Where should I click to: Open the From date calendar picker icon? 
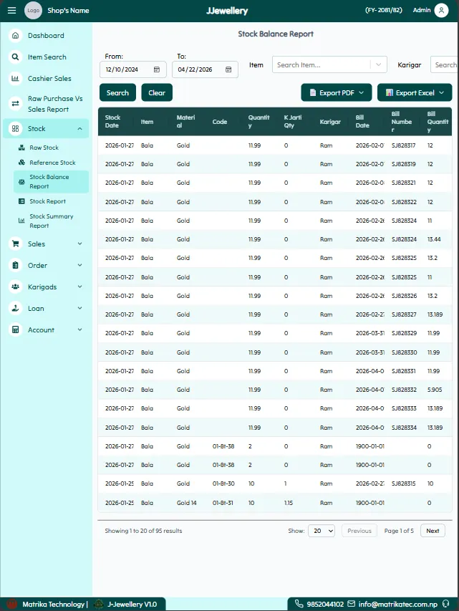[157, 69]
